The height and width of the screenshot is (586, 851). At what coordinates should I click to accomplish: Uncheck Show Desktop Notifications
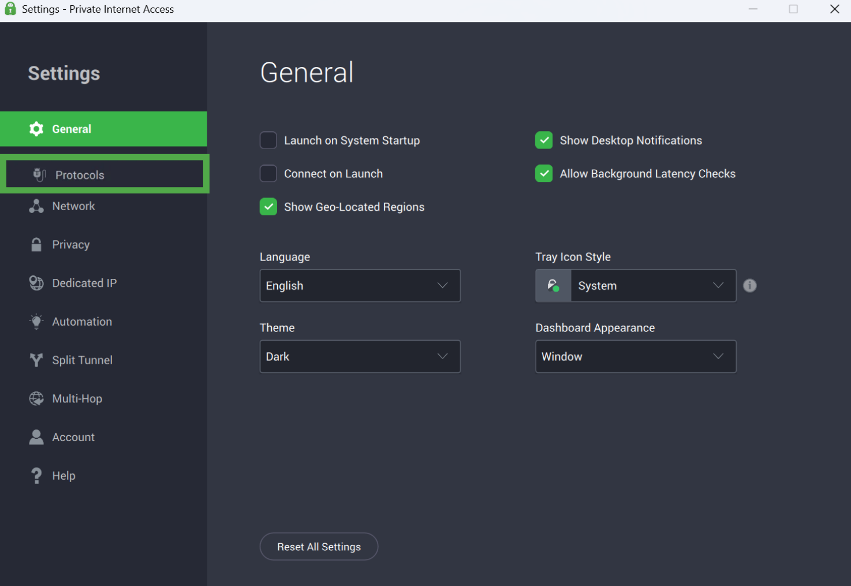point(544,140)
